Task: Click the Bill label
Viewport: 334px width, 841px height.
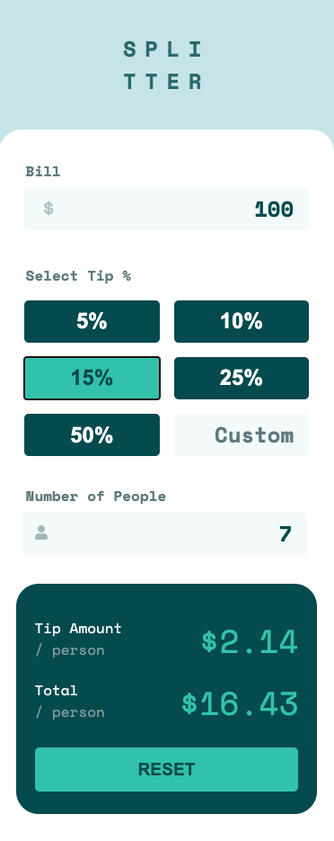Action: 43,172
